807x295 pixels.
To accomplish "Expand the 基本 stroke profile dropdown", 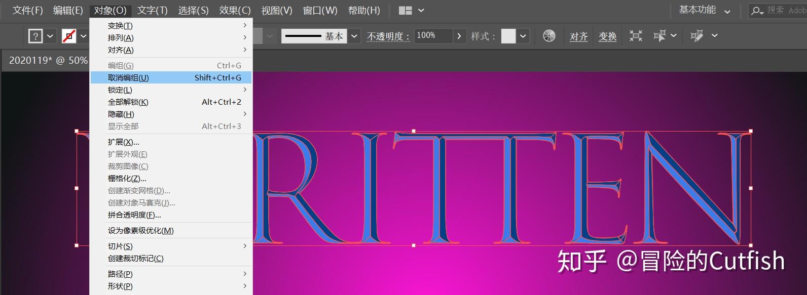I will pyautogui.click(x=354, y=36).
